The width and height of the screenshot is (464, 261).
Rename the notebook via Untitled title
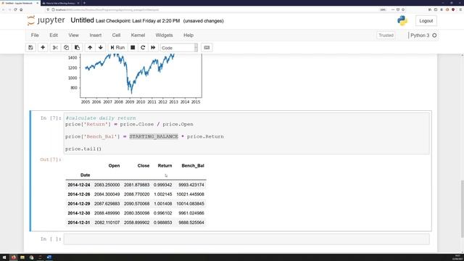click(82, 20)
